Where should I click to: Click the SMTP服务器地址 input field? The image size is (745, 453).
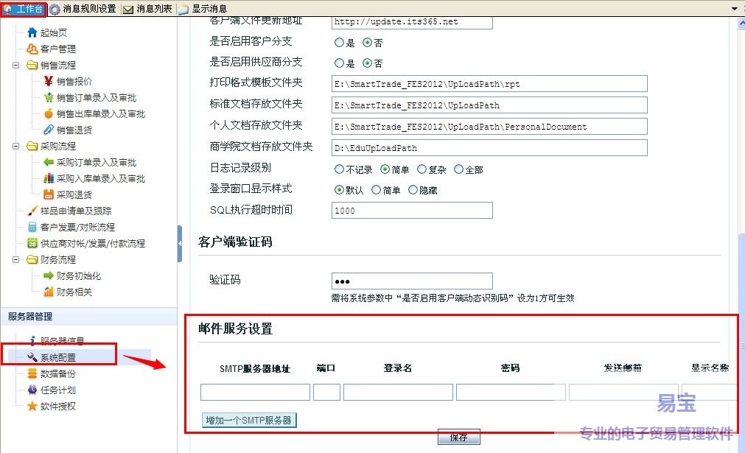[255, 392]
